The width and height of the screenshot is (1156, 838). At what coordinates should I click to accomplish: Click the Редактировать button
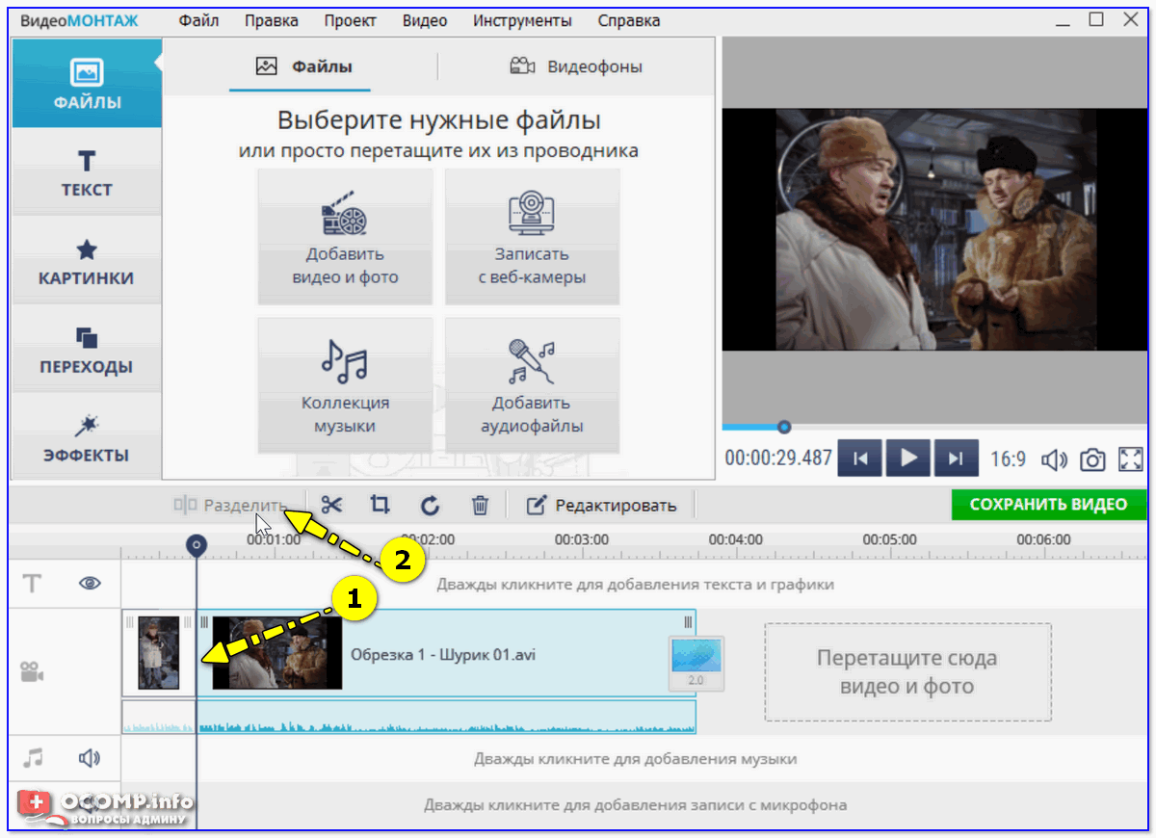602,505
